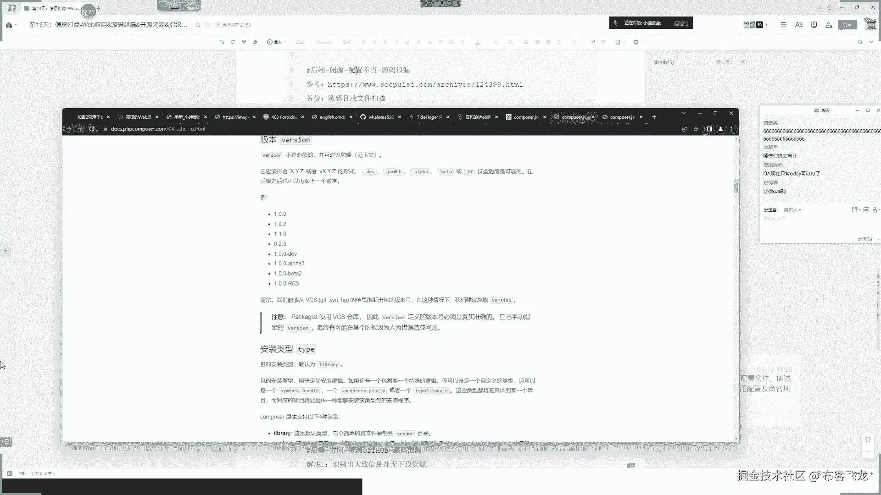Open the 插入 insert dropdown
The width and height of the screenshot is (881, 495).
(276, 42)
